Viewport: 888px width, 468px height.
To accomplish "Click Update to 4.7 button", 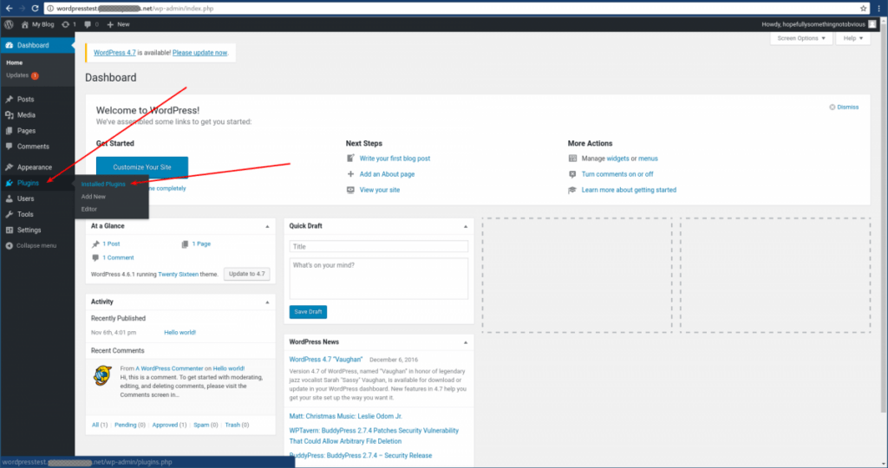I will click(247, 274).
